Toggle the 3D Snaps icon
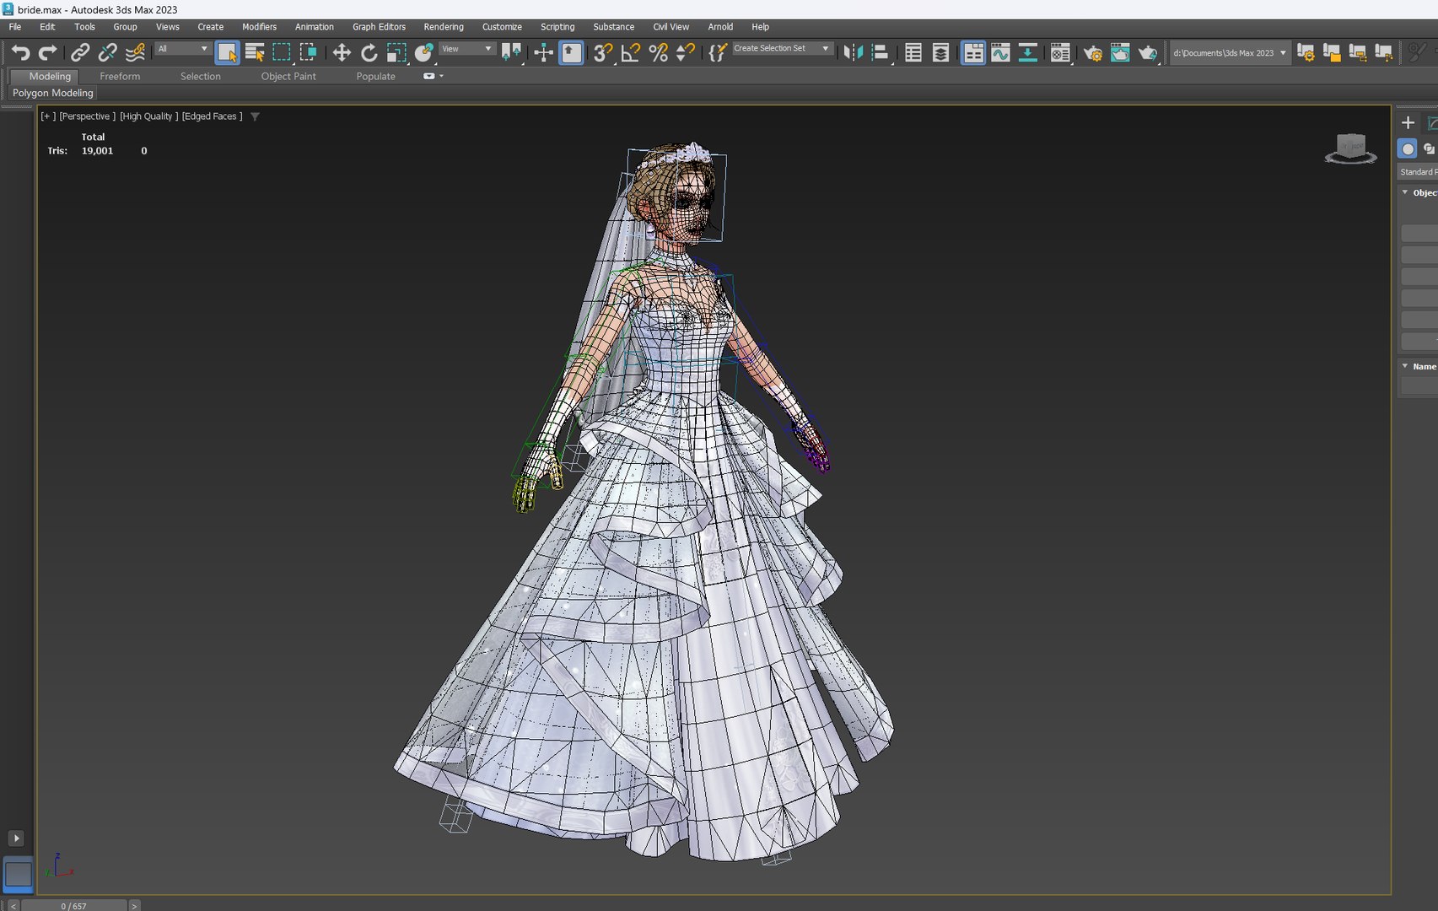The width and height of the screenshot is (1438, 911). [x=602, y=53]
